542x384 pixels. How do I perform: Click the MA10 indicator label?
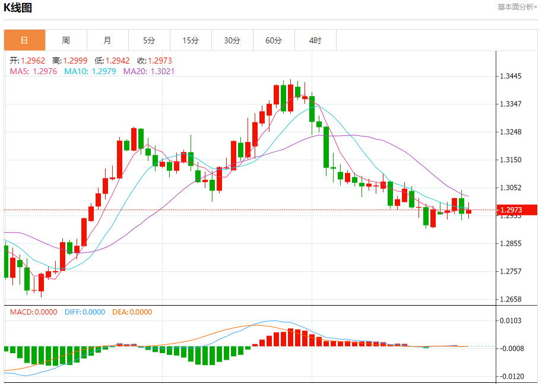pos(90,71)
